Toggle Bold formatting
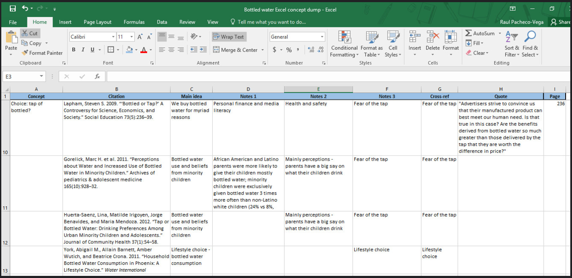The width and height of the screenshot is (572, 278). click(74, 50)
